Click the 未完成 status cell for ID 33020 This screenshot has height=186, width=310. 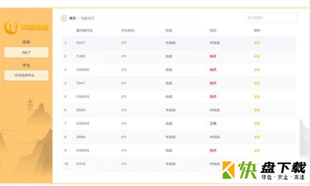tap(215, 110)
